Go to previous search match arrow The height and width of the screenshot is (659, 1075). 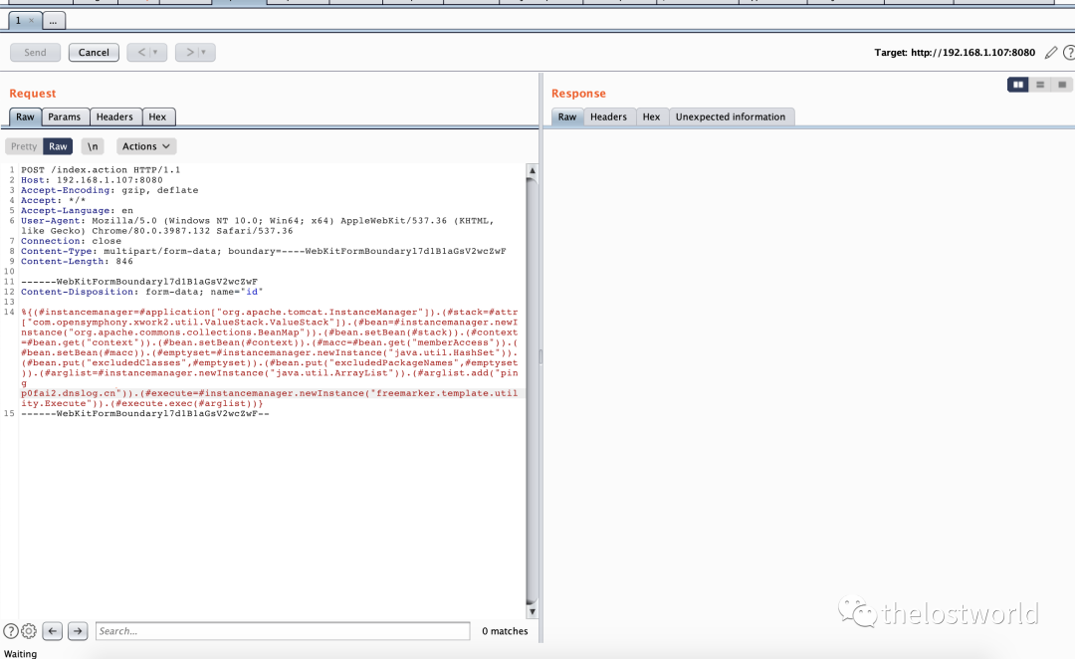point(53,631)
